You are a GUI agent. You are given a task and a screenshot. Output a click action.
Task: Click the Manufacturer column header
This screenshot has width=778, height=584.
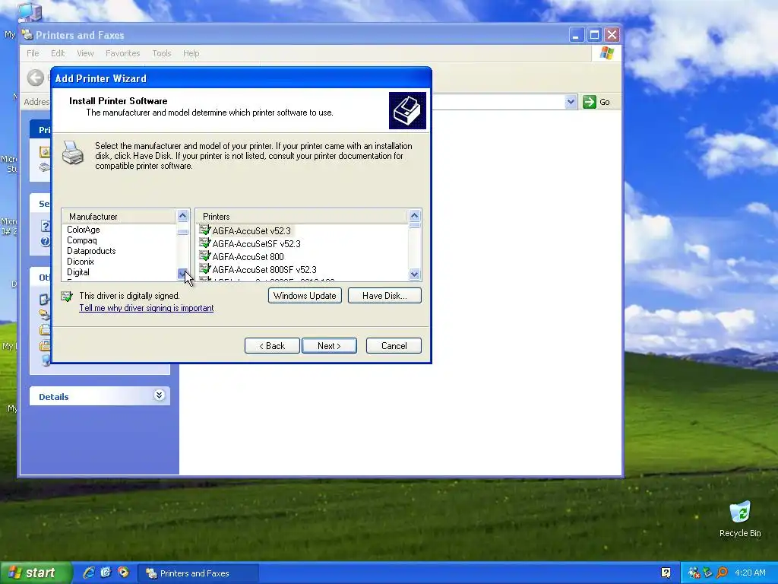tap(119, 217)
